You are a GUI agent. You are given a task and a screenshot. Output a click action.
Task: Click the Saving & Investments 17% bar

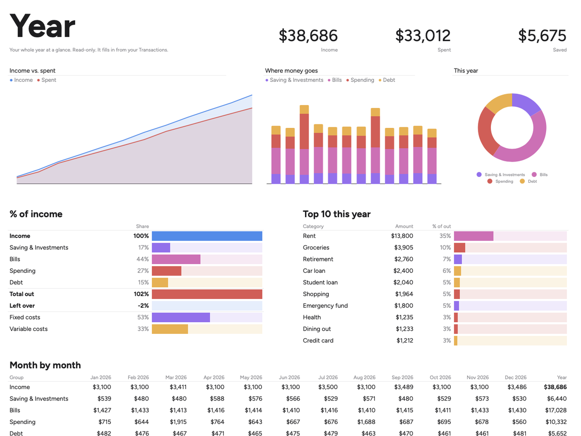coord(161,248)
